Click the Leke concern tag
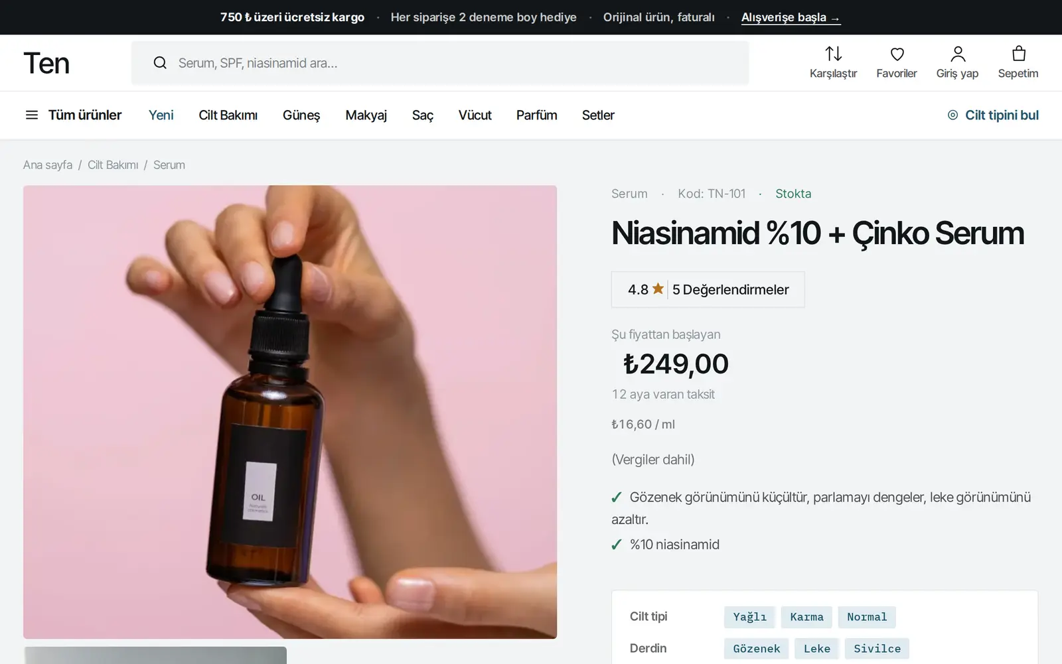1062x664 pixels. pos(817,649)
